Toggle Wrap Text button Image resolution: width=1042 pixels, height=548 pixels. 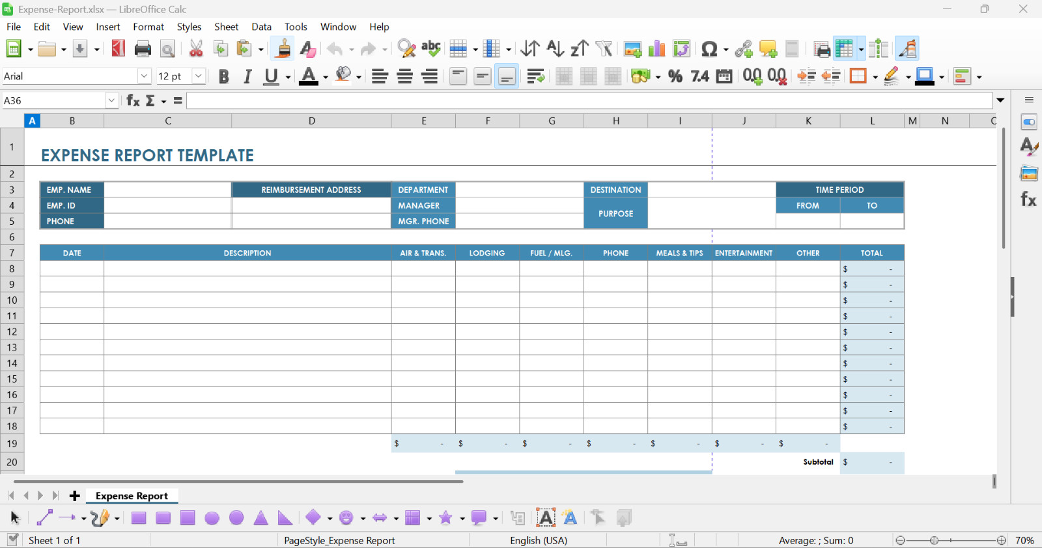coord(535,76)
